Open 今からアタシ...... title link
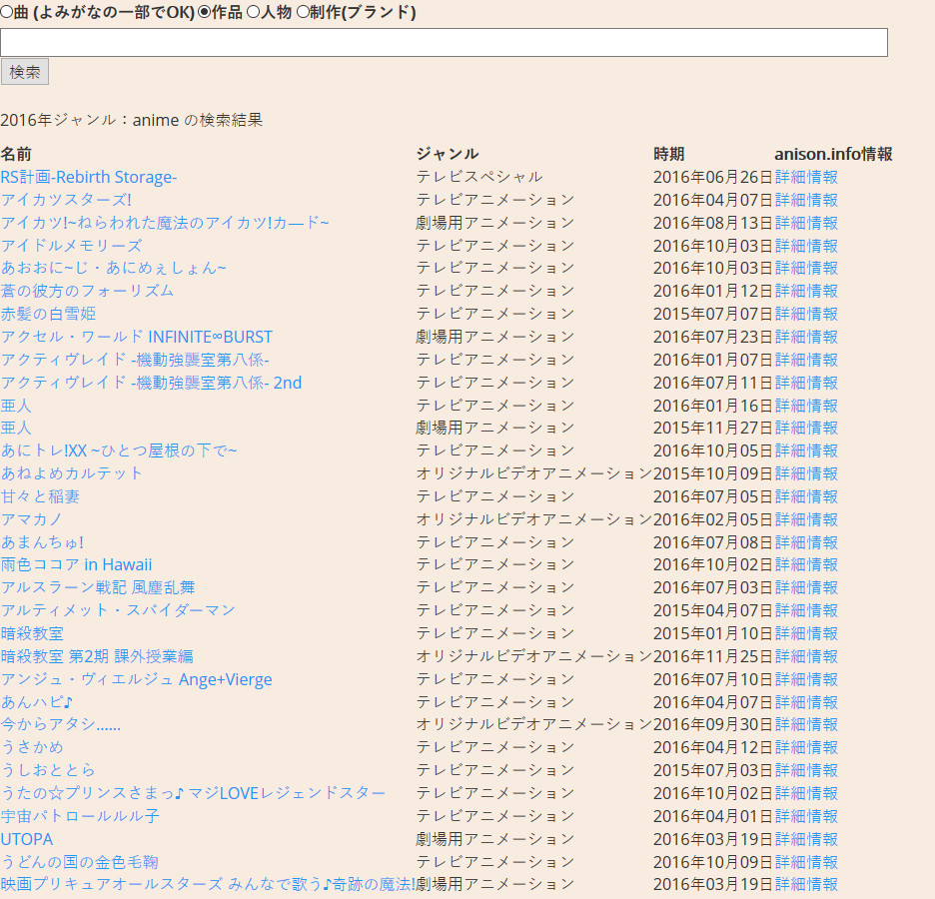Image resolution: width=935 pixels, height=899 pixels. coord(60,724)
